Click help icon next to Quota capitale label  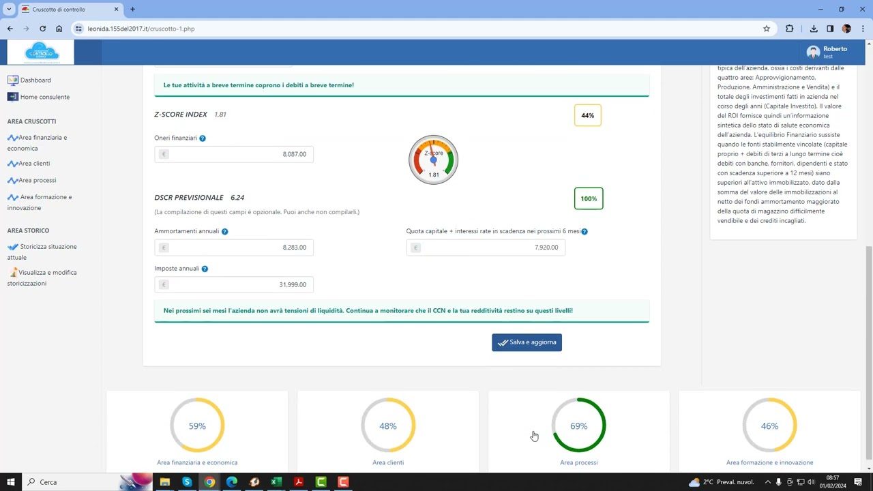[x=585, y=232]
